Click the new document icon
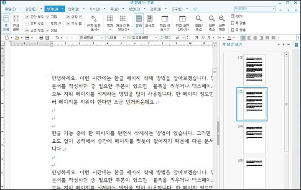The width and height of the screenshot is (301, 190). click(x=7, y=38)
